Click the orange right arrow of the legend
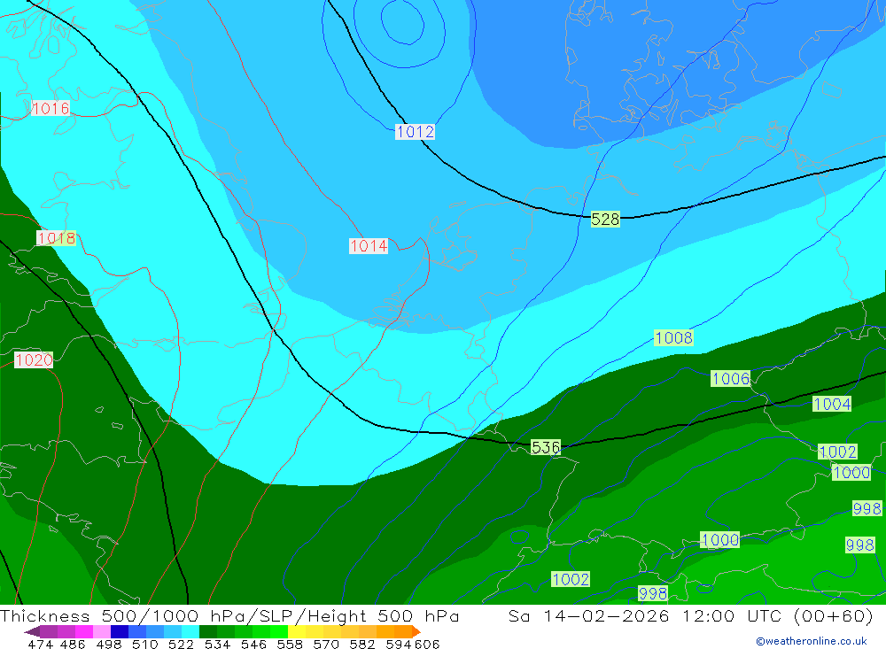This screenshot has width=886, height=649. click(x=416, y=631)
